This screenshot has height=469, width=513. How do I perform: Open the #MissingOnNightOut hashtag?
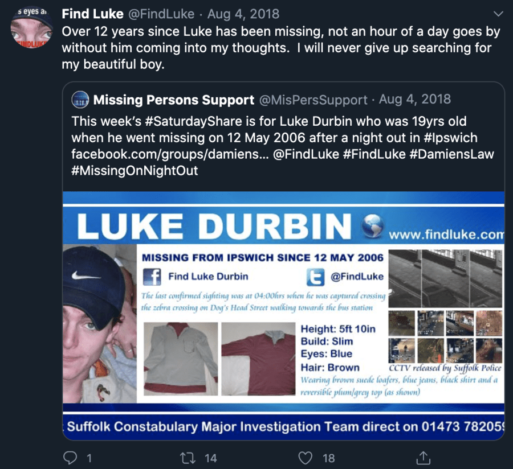point(135,171)
